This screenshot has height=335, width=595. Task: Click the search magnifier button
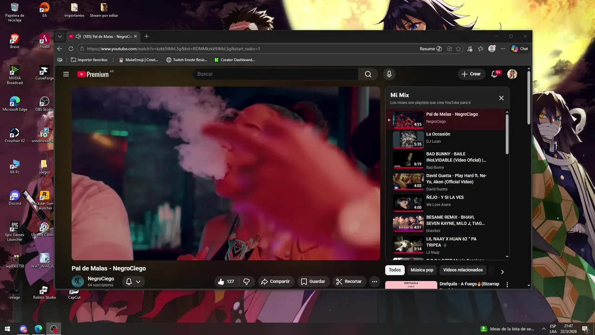click(x=368, y=74)
